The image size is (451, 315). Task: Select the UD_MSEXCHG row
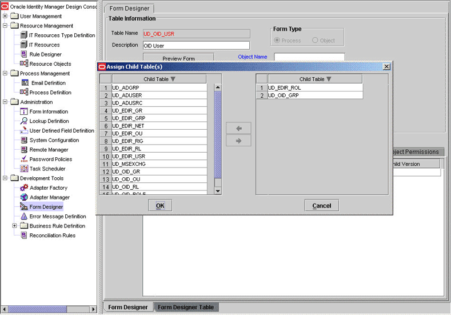pyautogui.click(x=159, y=164)
